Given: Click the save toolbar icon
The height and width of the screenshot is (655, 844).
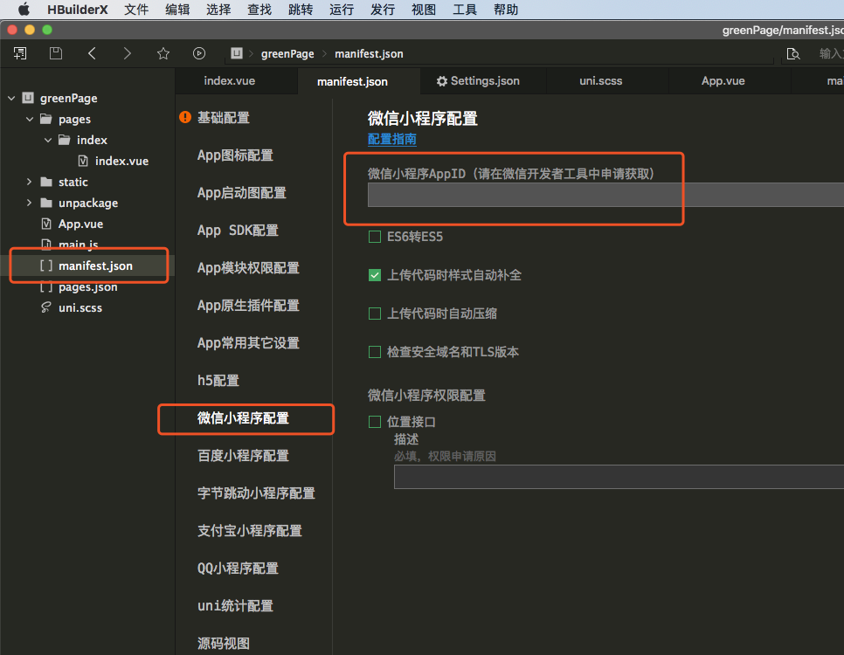Looking at the screenshot, I should [56, 53].
